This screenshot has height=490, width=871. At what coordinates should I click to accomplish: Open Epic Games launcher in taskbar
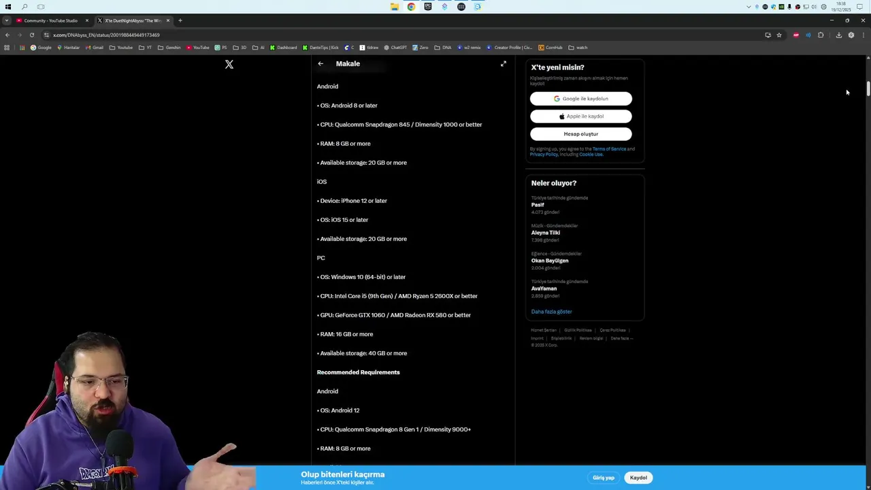point(428,7)
